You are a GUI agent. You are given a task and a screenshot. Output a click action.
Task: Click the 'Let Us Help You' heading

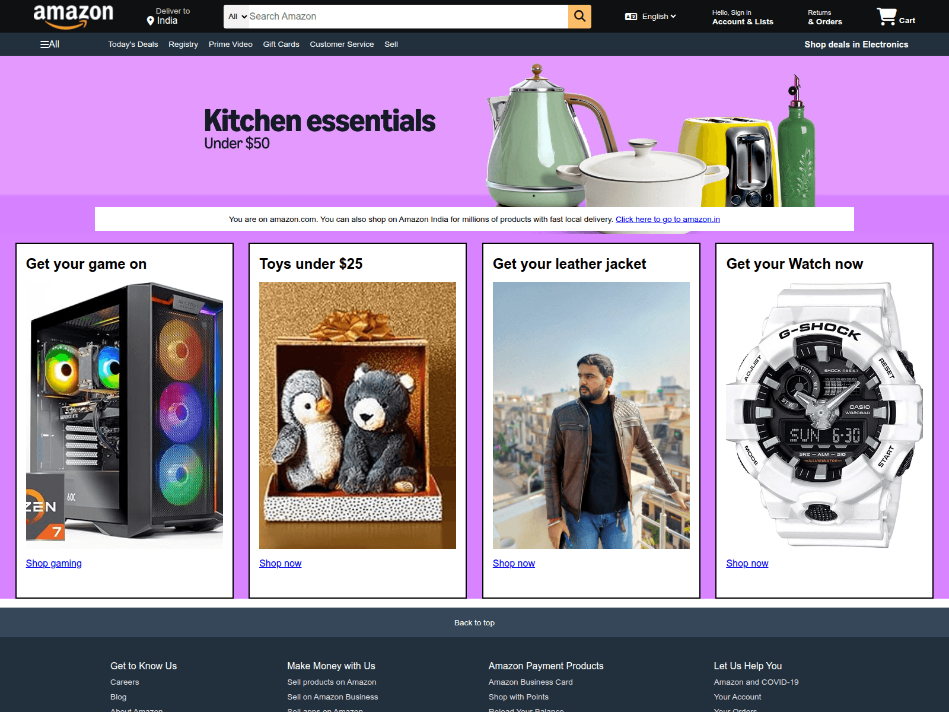748,666
